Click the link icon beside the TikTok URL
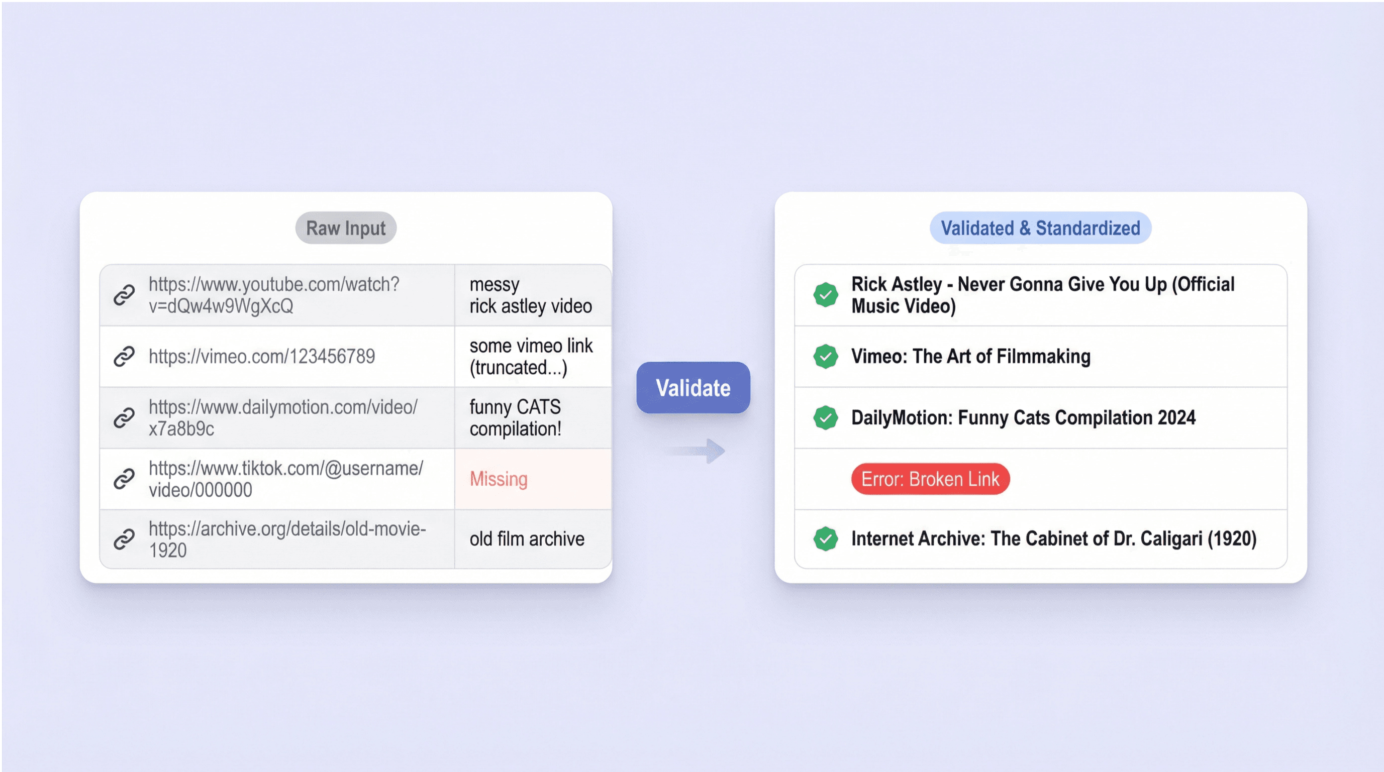 pos(124,478)
